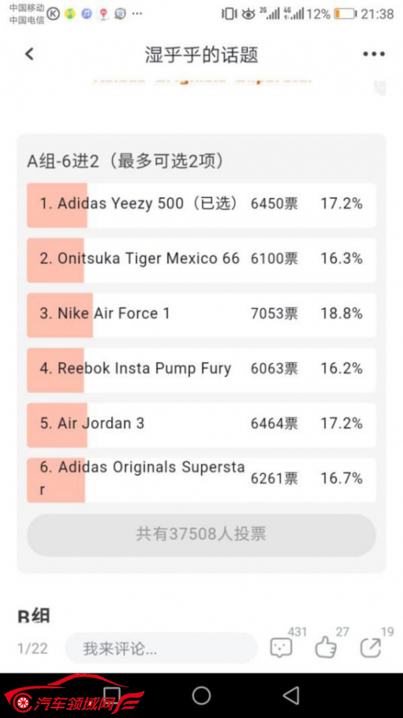Open the three-dot more options menu
The image size is (403, 718).
point(374,54)
